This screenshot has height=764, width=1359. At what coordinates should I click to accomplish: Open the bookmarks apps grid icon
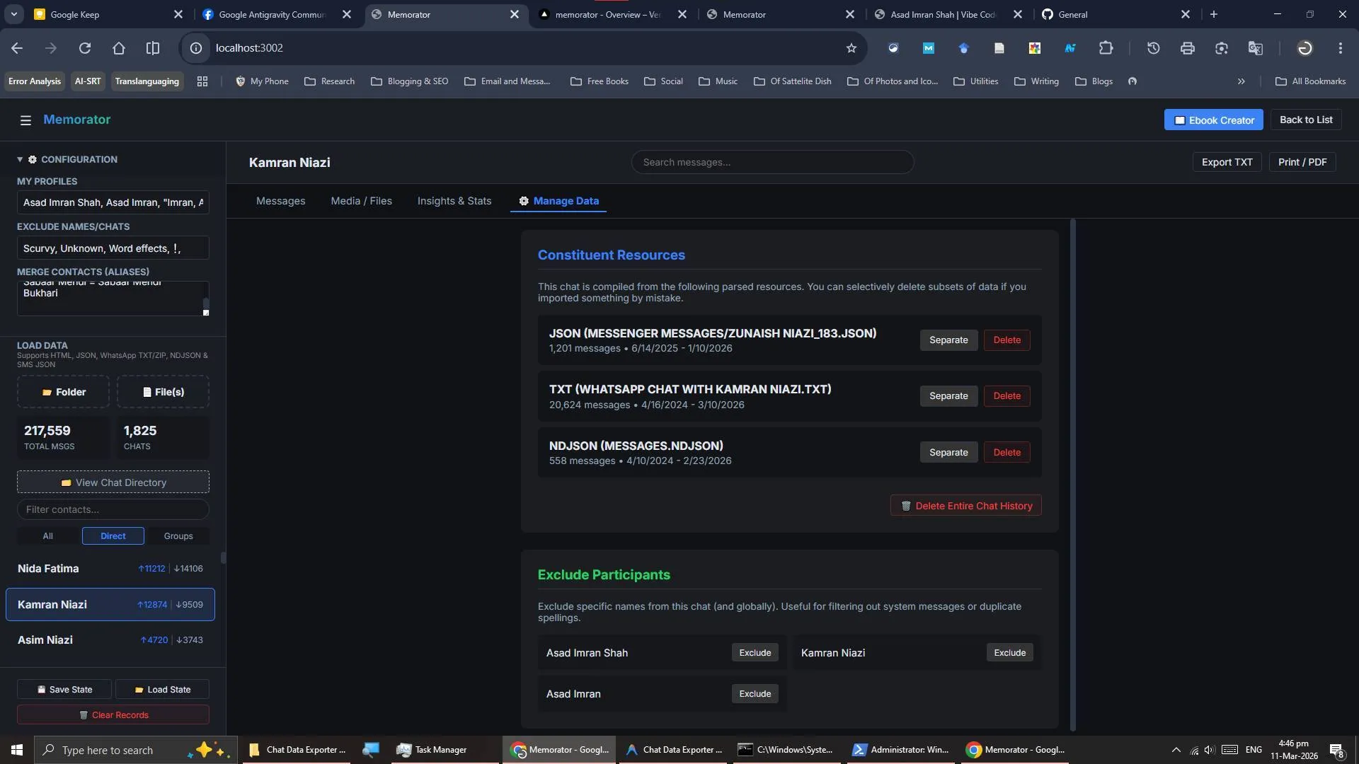coord(202,81)
